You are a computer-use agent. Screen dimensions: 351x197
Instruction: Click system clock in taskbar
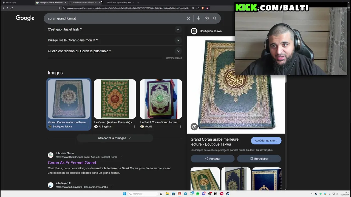click(345, 194)
